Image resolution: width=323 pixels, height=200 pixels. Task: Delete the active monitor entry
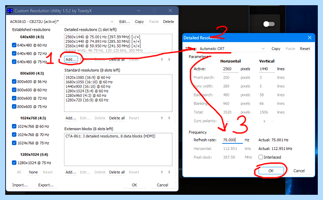(x=168, y=21)
